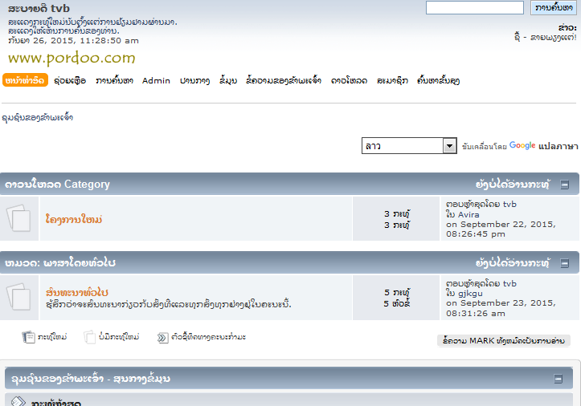
Task: Open the last item in the menu bar
Action: tap(438, 80)
